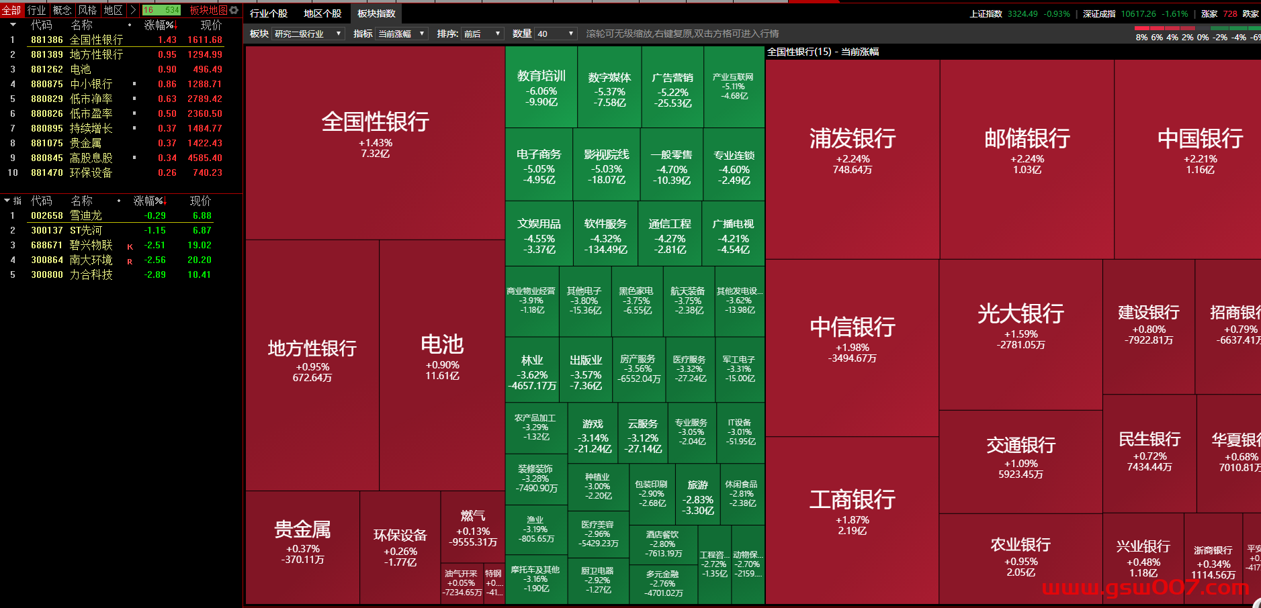Select the 建设银行 stock tile
1261x608 pixels.
pyautogui.click(x=1149, y=327)
